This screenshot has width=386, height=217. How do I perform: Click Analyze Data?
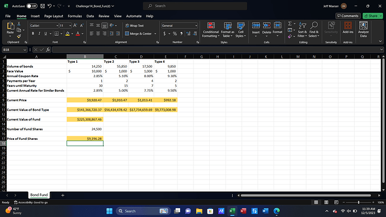point(364,29)
